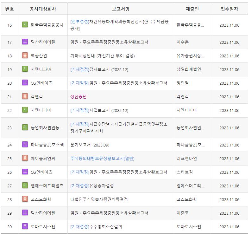This screenshot has height=234, width=251.
Task: Open 하나금융23호스팩 company link
Action: 47,145
